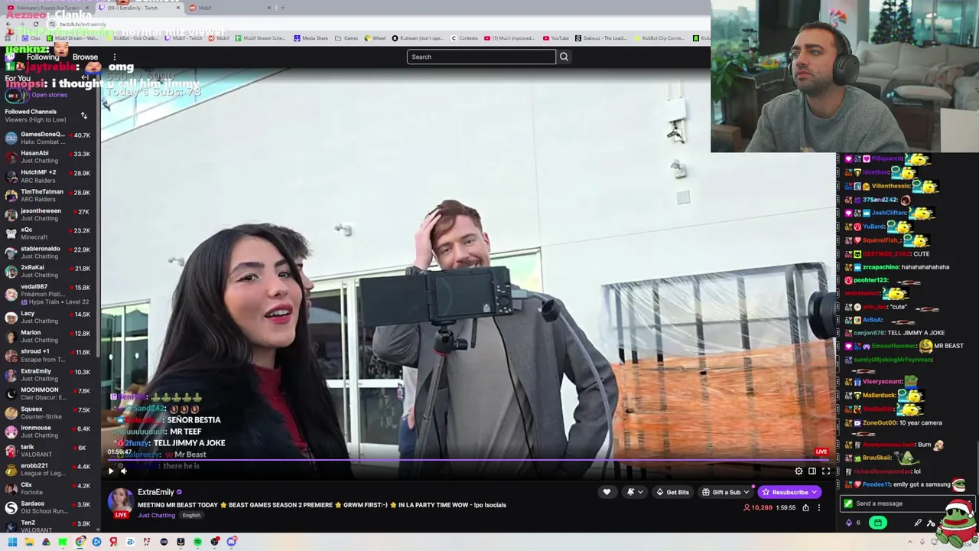Toggle theatre mode on the player
Image resolution: width=979 pixels, height=551 pixels.
click(812, 471)
